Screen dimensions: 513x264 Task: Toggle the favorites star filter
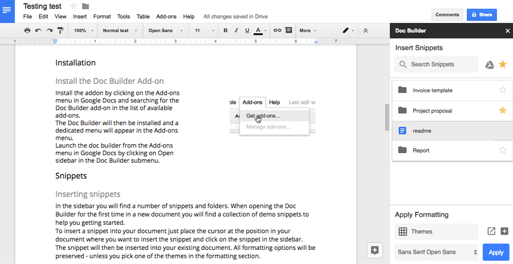click(x=503, y=64)
